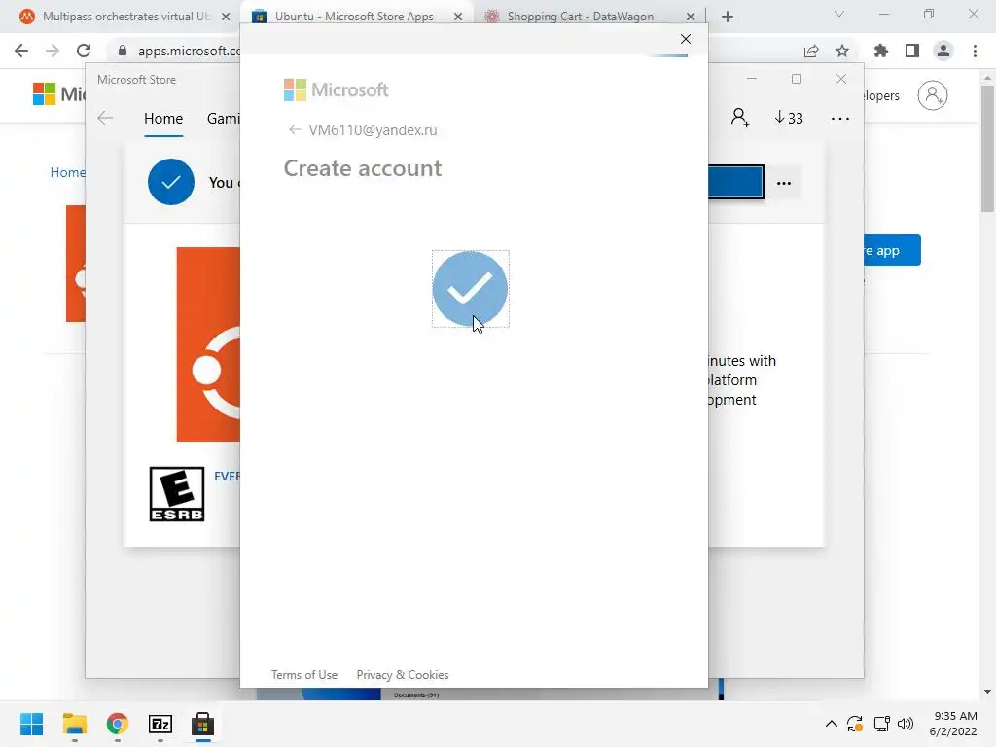Click ellipsis beside the blue Store button
The image size is (996, 747).
(784, 183)
